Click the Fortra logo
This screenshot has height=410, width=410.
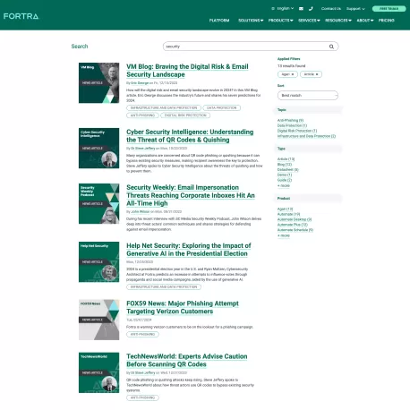click(21, 16)
